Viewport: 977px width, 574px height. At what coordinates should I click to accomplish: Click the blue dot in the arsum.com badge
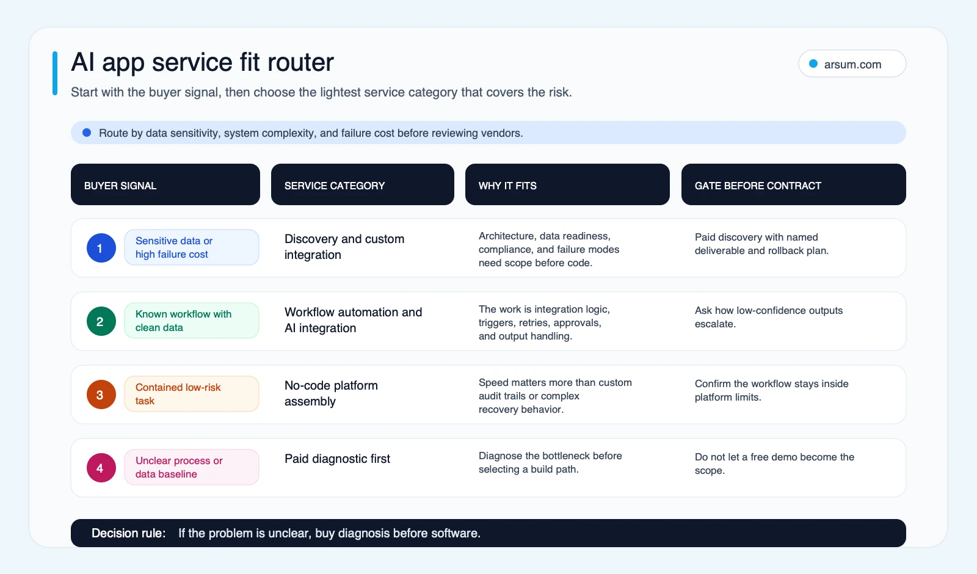click(x=813, y=64)
